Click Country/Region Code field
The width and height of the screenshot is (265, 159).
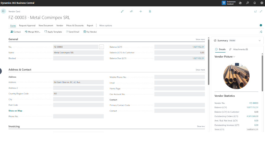click(78, 94)
